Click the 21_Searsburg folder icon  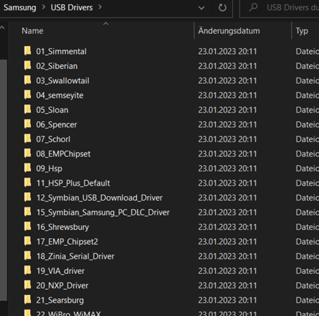(28, 300)
